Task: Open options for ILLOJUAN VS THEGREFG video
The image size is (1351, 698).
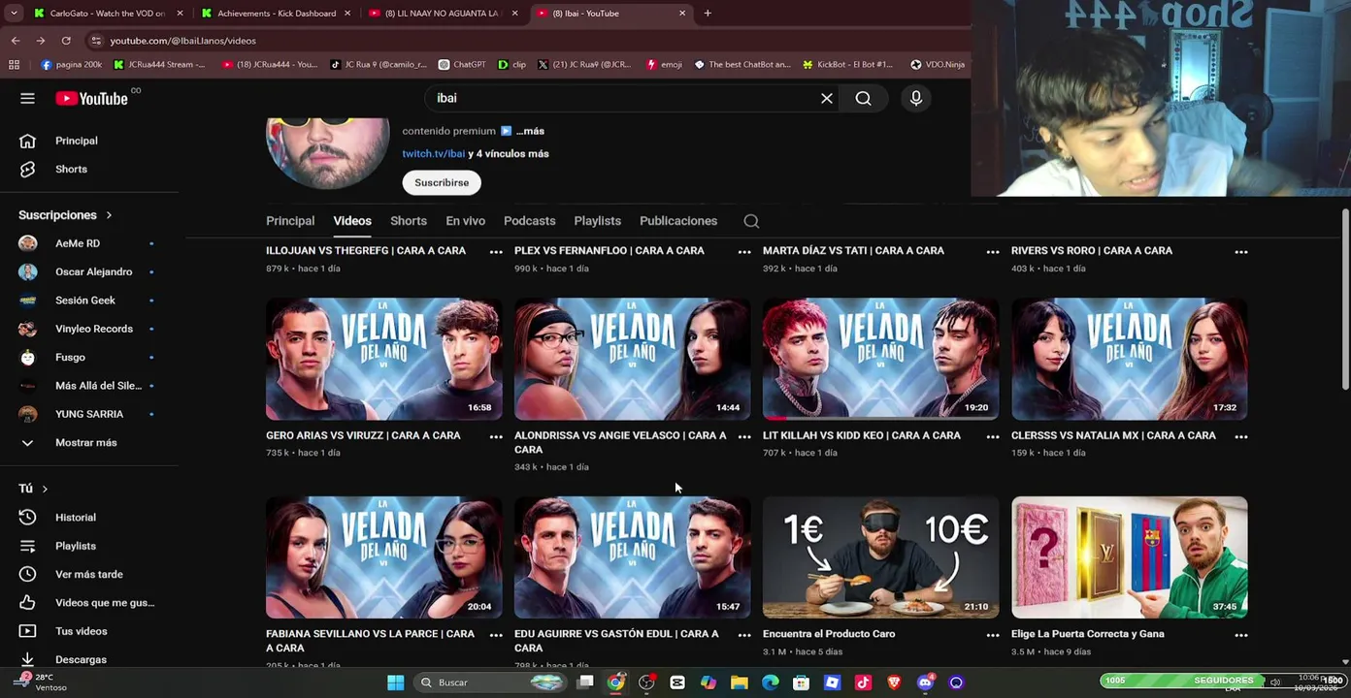Action: (x=496, y=252)
